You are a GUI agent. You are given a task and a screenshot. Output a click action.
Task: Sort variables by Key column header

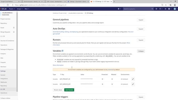pyautogui.click(x=62, y=75)
